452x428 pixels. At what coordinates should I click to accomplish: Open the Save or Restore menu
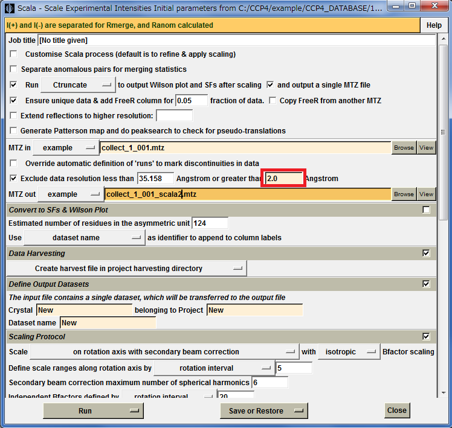pos(263,410)
